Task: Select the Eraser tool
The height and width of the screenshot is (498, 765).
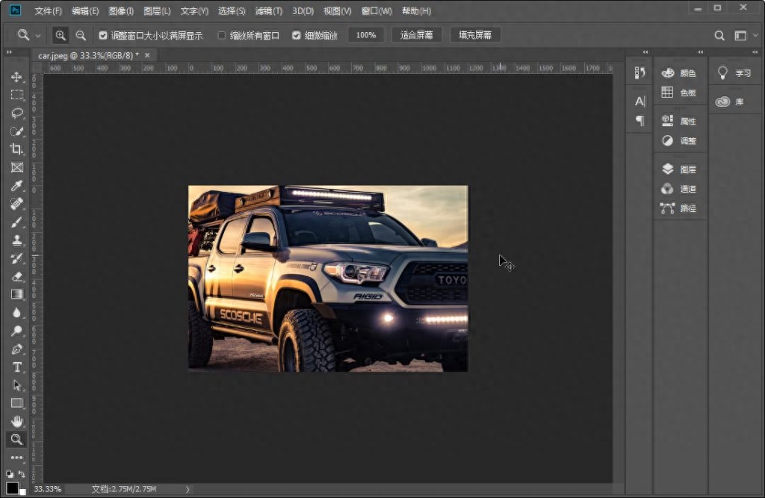Action: pos(16,276)
